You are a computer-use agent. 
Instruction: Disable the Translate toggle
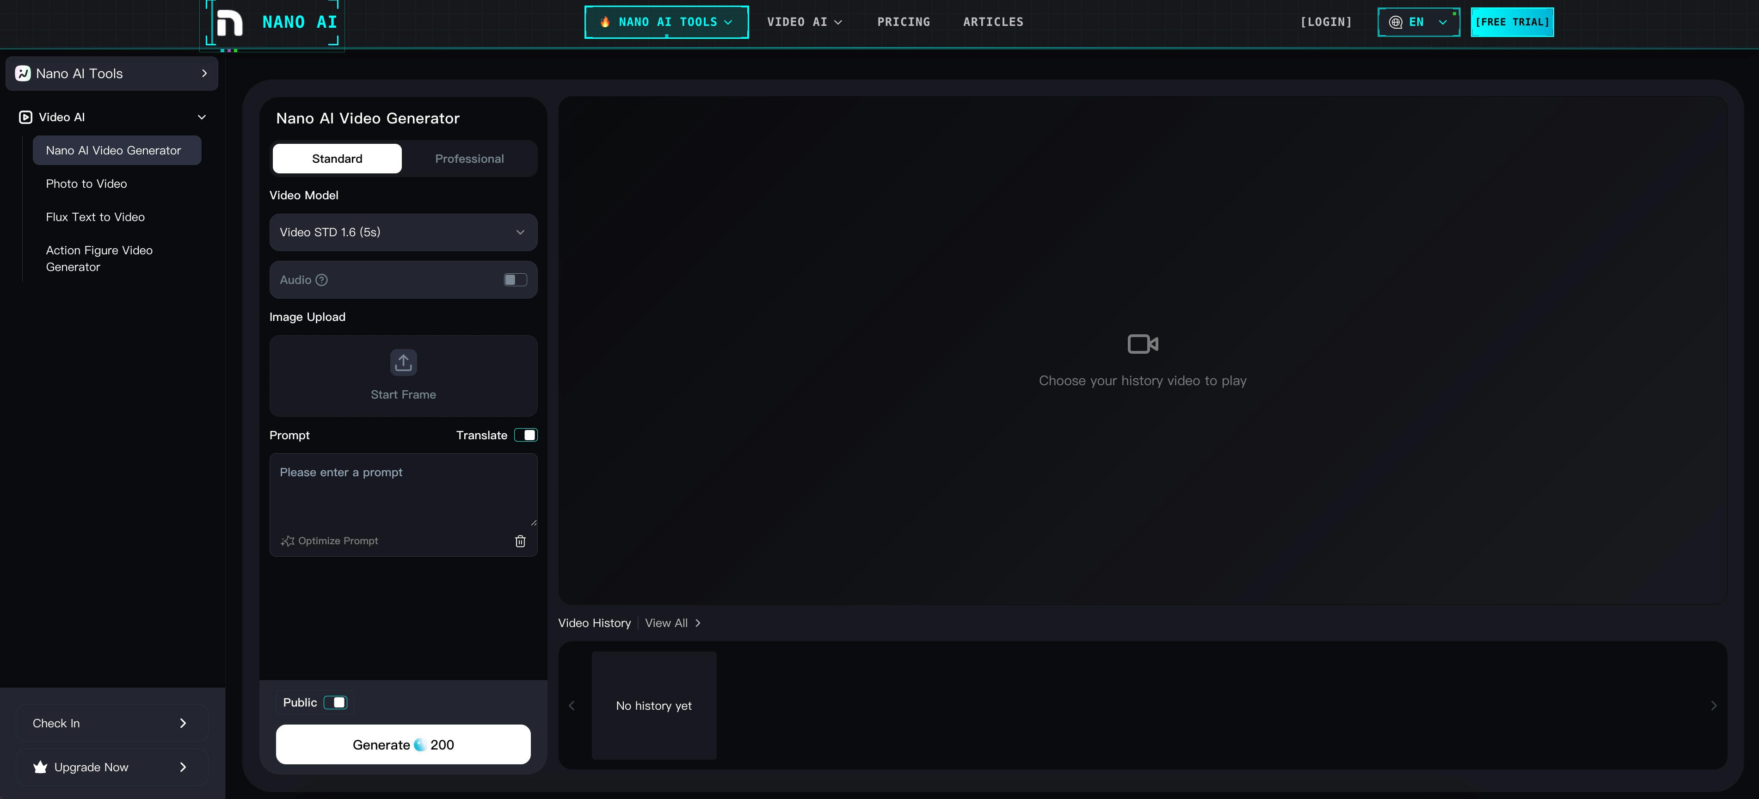coord(526,434)
